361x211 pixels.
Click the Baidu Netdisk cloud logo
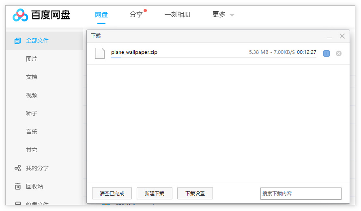[20, 15]
